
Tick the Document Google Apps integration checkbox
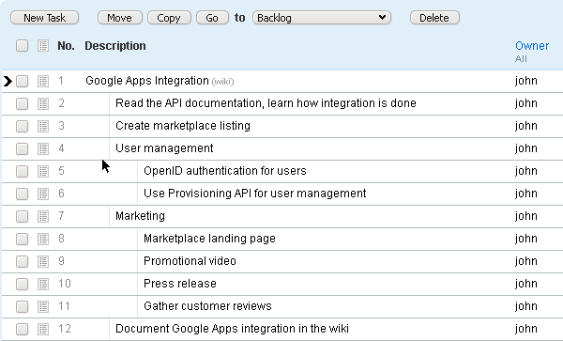pos(22,329)
